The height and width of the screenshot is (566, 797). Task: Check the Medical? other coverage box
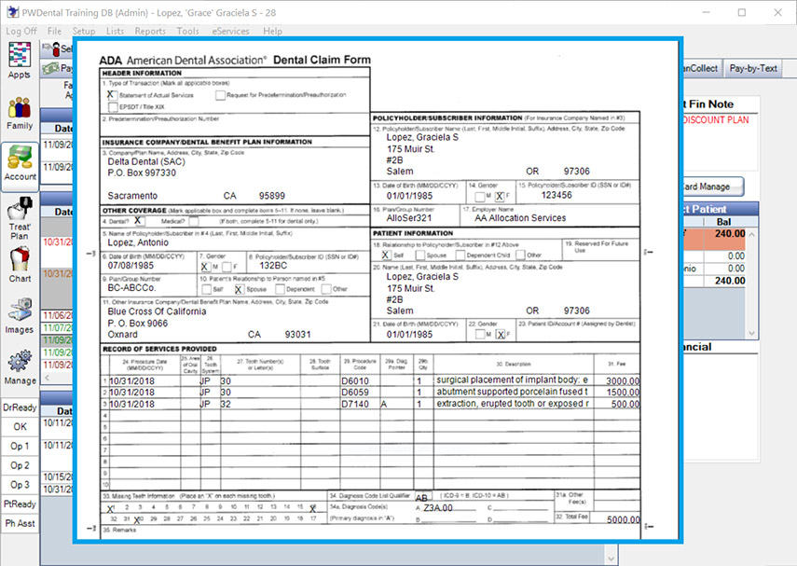(x=193, y=221)
